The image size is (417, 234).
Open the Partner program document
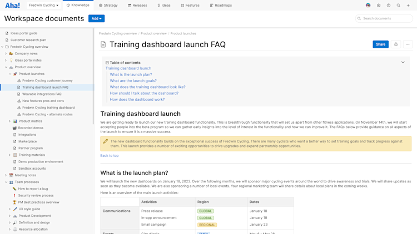pos(31,148)
